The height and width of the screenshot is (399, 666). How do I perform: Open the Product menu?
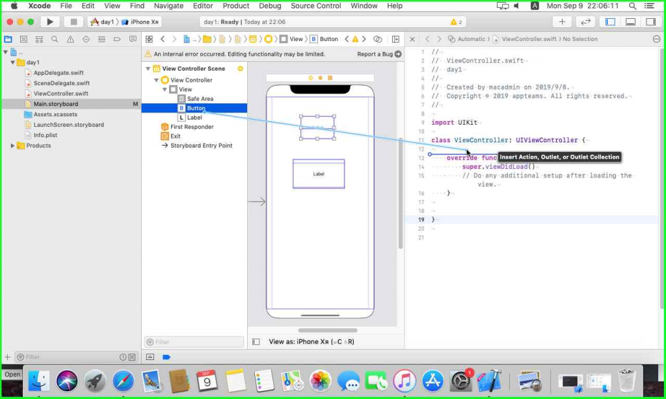235,6
